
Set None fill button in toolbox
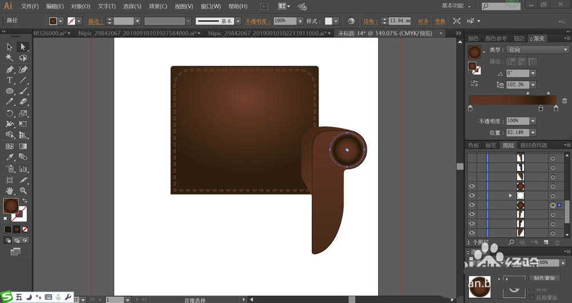[25, 229]
